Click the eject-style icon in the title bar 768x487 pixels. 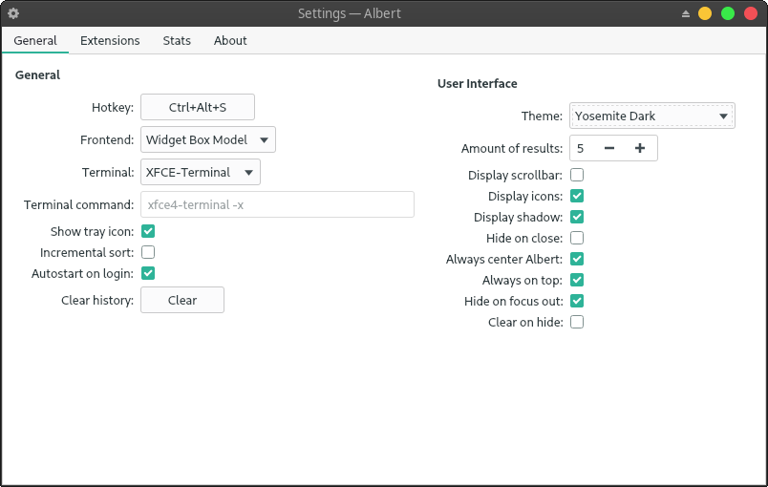[x=685, y=13]
